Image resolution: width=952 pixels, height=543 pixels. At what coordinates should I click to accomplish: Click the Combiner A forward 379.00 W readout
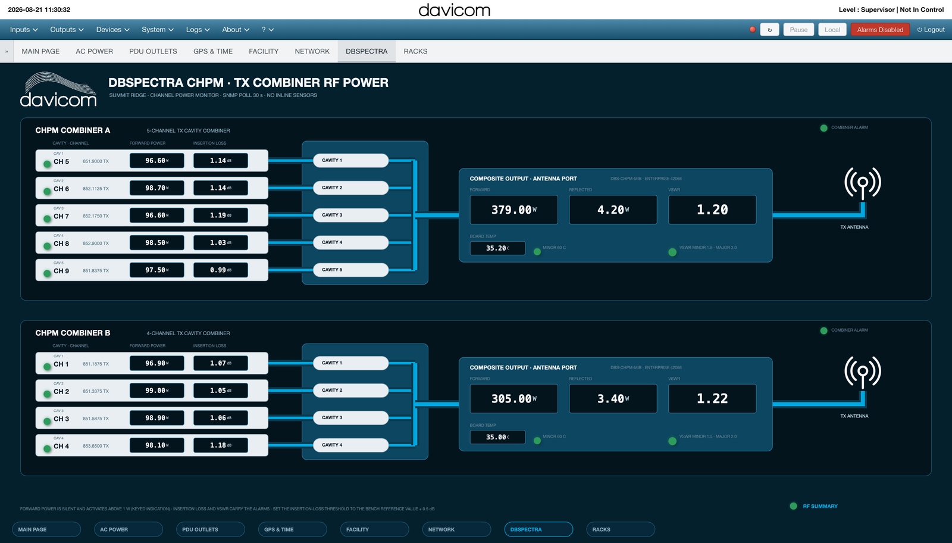pyautogui.click(x=514, y=210)
